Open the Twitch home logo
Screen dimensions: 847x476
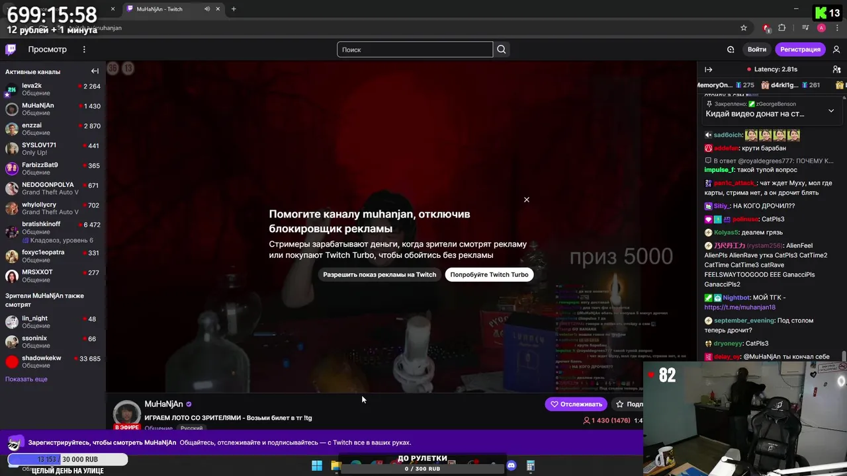11,50
